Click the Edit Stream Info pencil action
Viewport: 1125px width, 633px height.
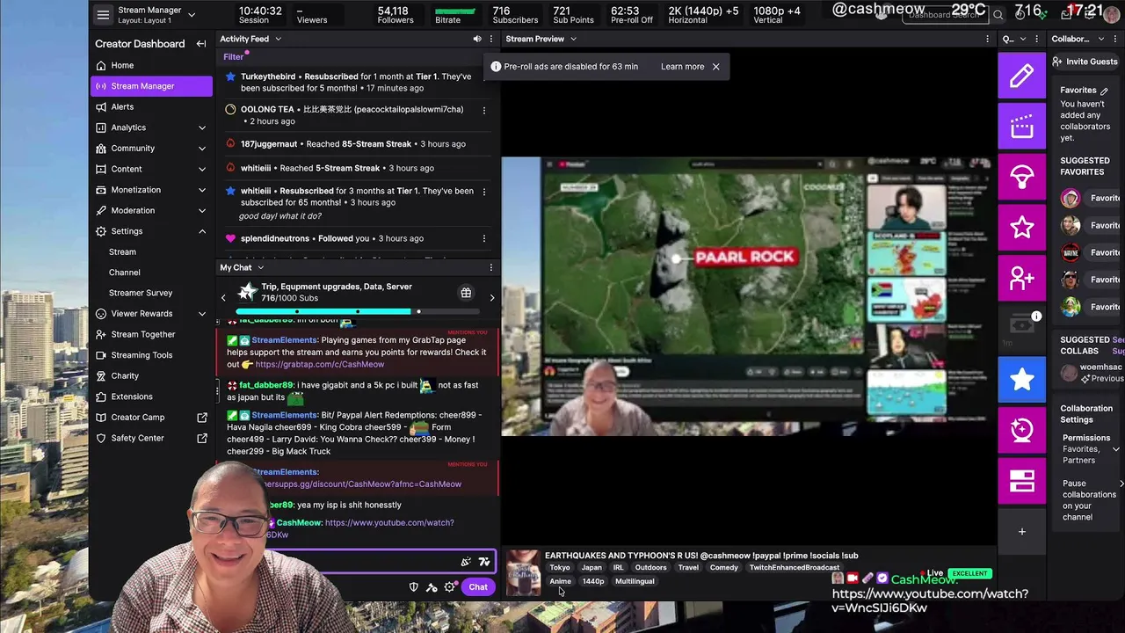coord(1021,76)
